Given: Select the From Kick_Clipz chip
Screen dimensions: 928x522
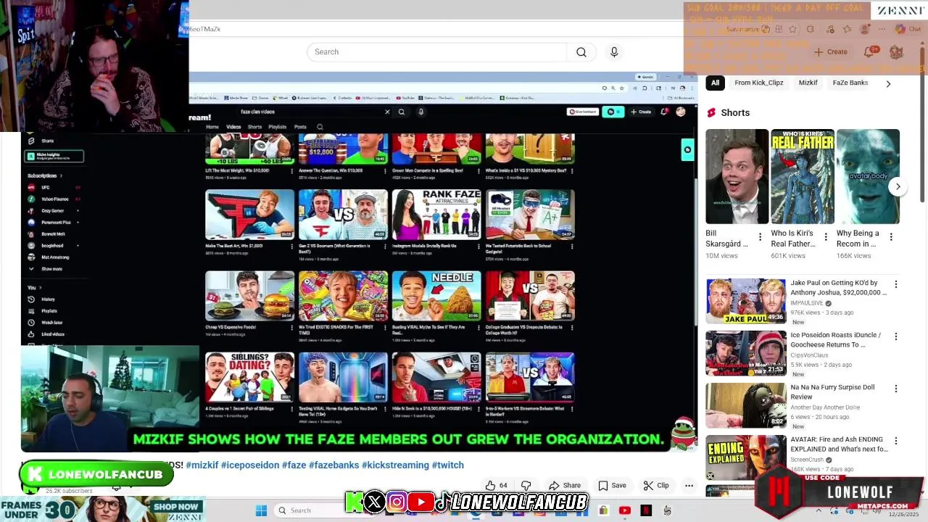Looking at the screenshot, I should point(759,83).
